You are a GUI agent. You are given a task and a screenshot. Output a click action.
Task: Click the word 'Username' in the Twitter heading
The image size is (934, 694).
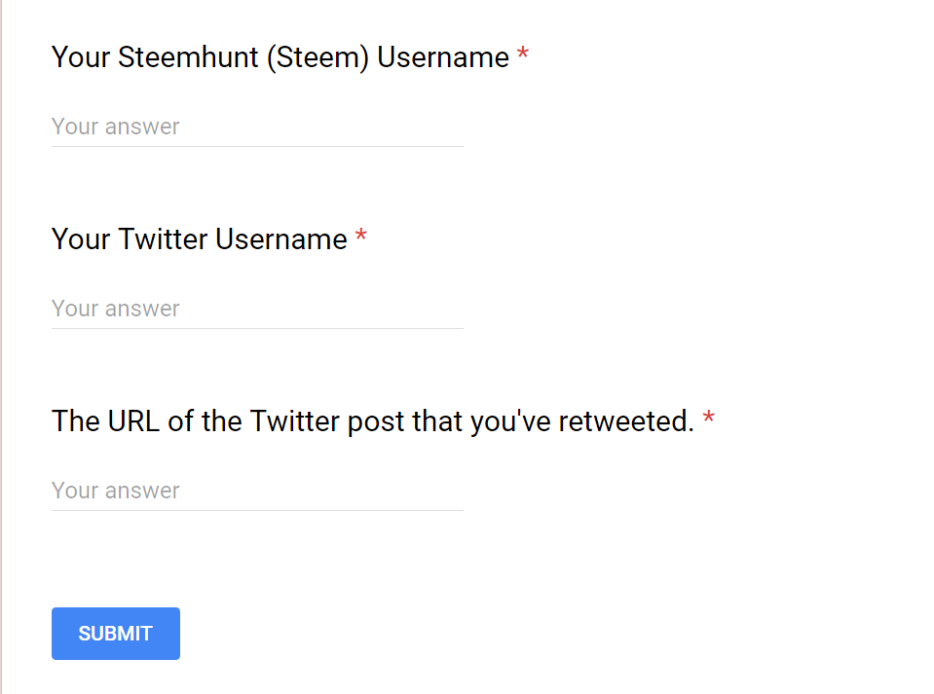click(281, 239)
